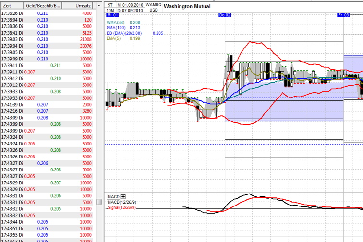
Task: Select the 17:38:04 Di trade row
Action: point(47,20)
